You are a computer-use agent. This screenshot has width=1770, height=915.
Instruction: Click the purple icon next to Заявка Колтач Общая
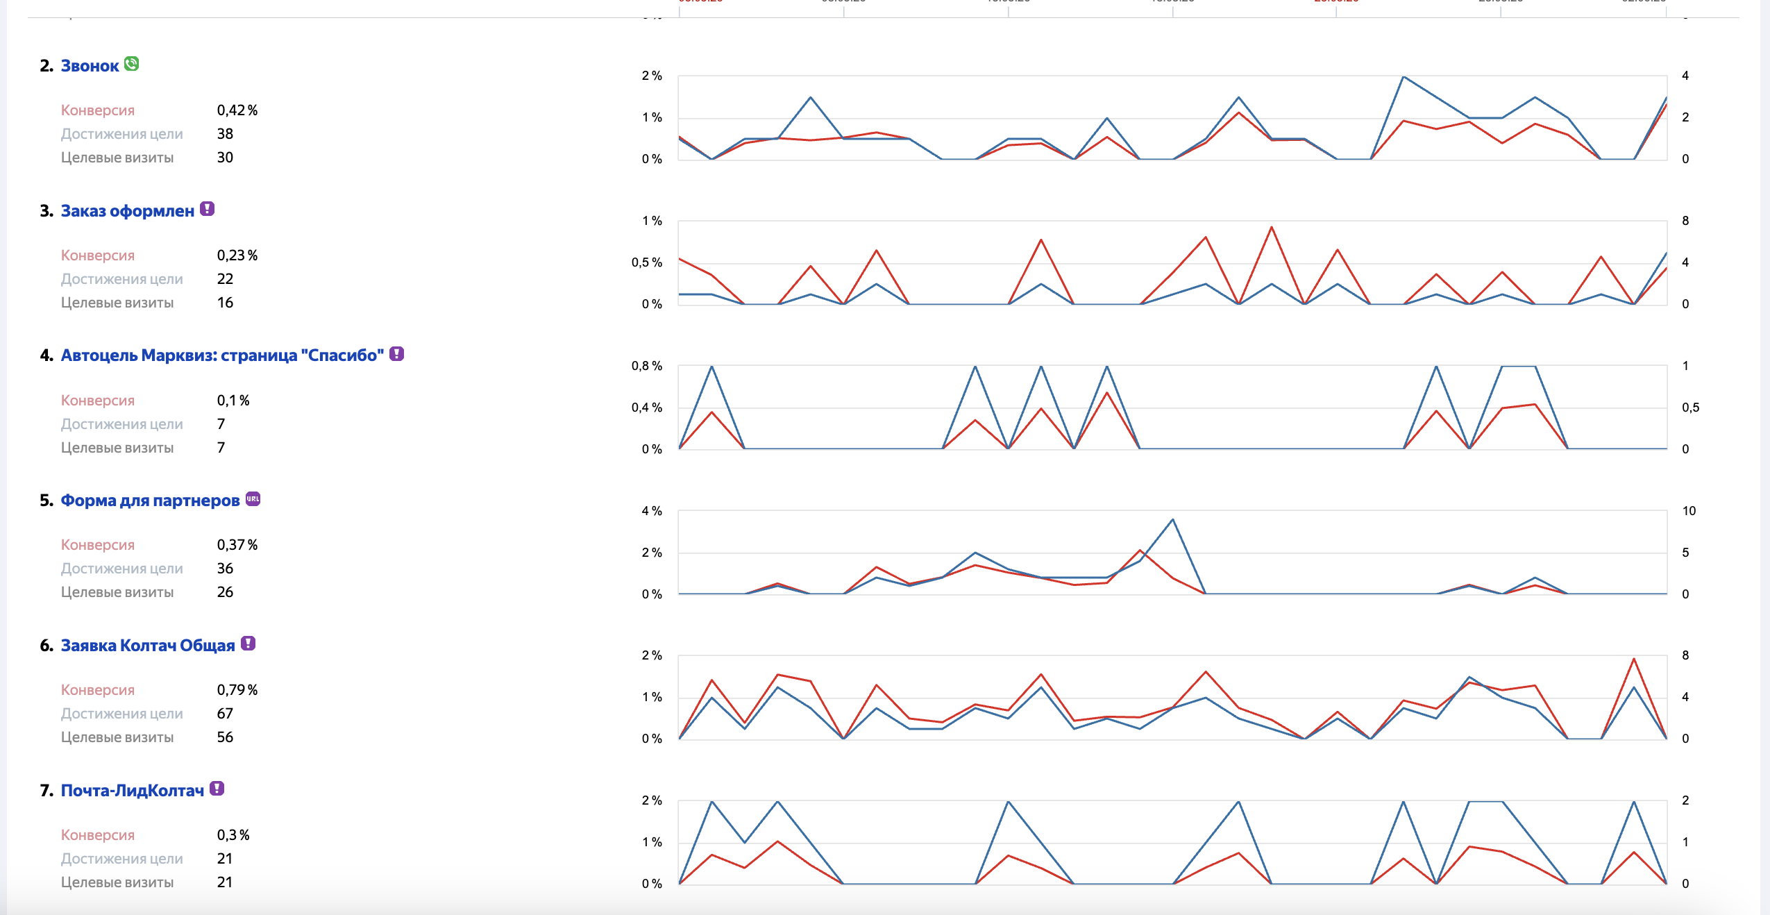tap(248, 644)
